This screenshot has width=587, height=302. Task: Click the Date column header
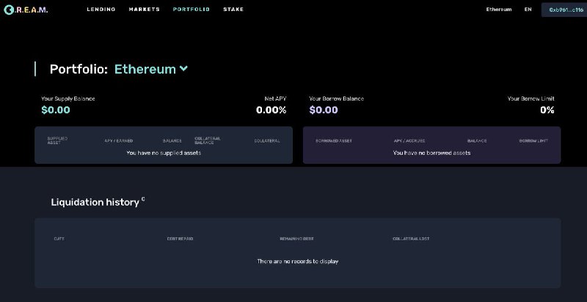click(x=59, y=239)
